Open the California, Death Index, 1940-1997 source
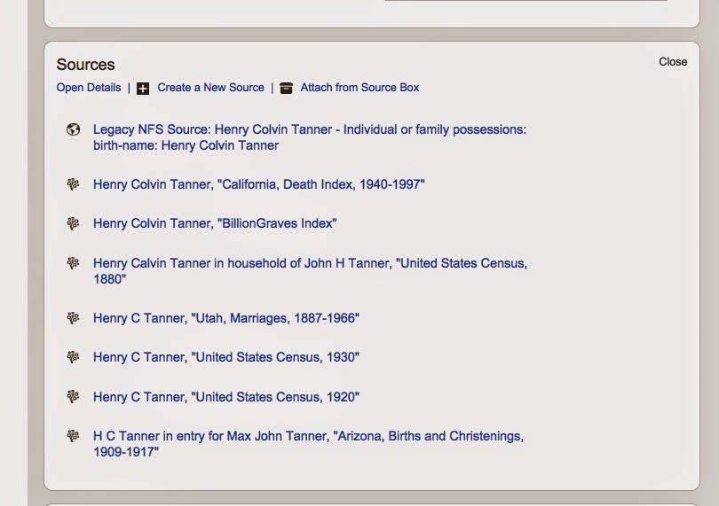 (258, 184)
